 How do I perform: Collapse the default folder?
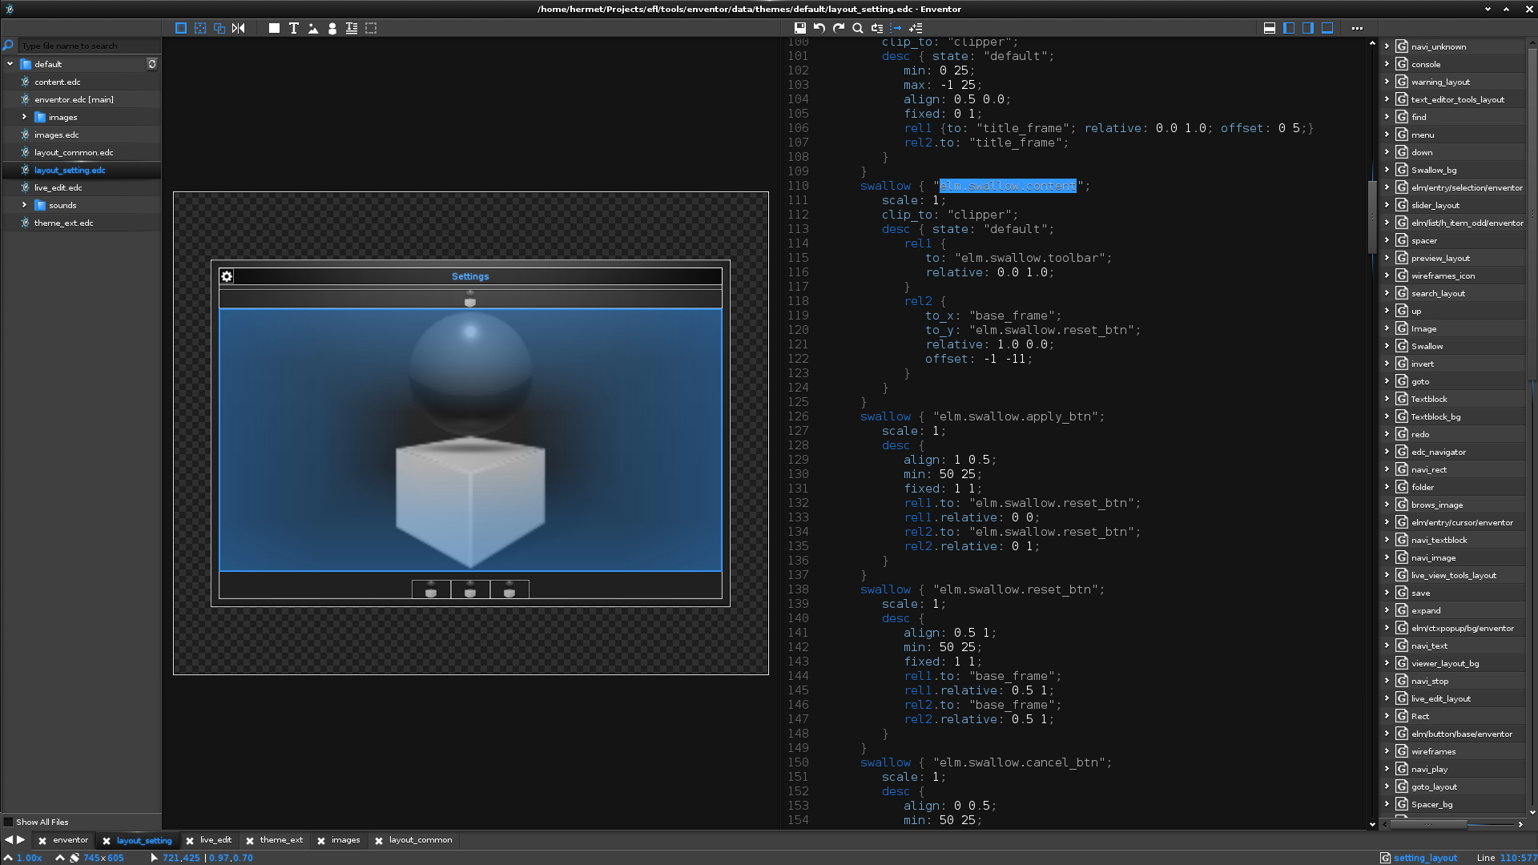point(10,64)
